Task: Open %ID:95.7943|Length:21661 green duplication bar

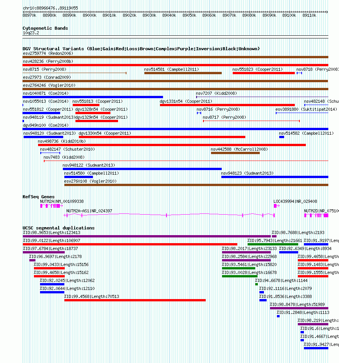Action: click(x=273, y=244)
